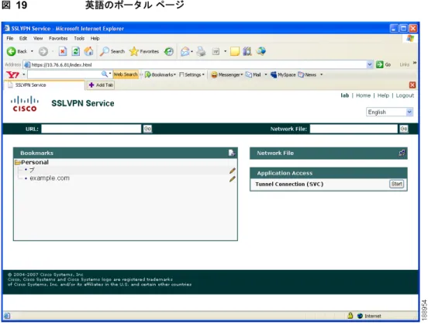Image resolution: width=428 pixels, height=328 pixels.
Task: Open the File menu
Action: coord(10,39)
